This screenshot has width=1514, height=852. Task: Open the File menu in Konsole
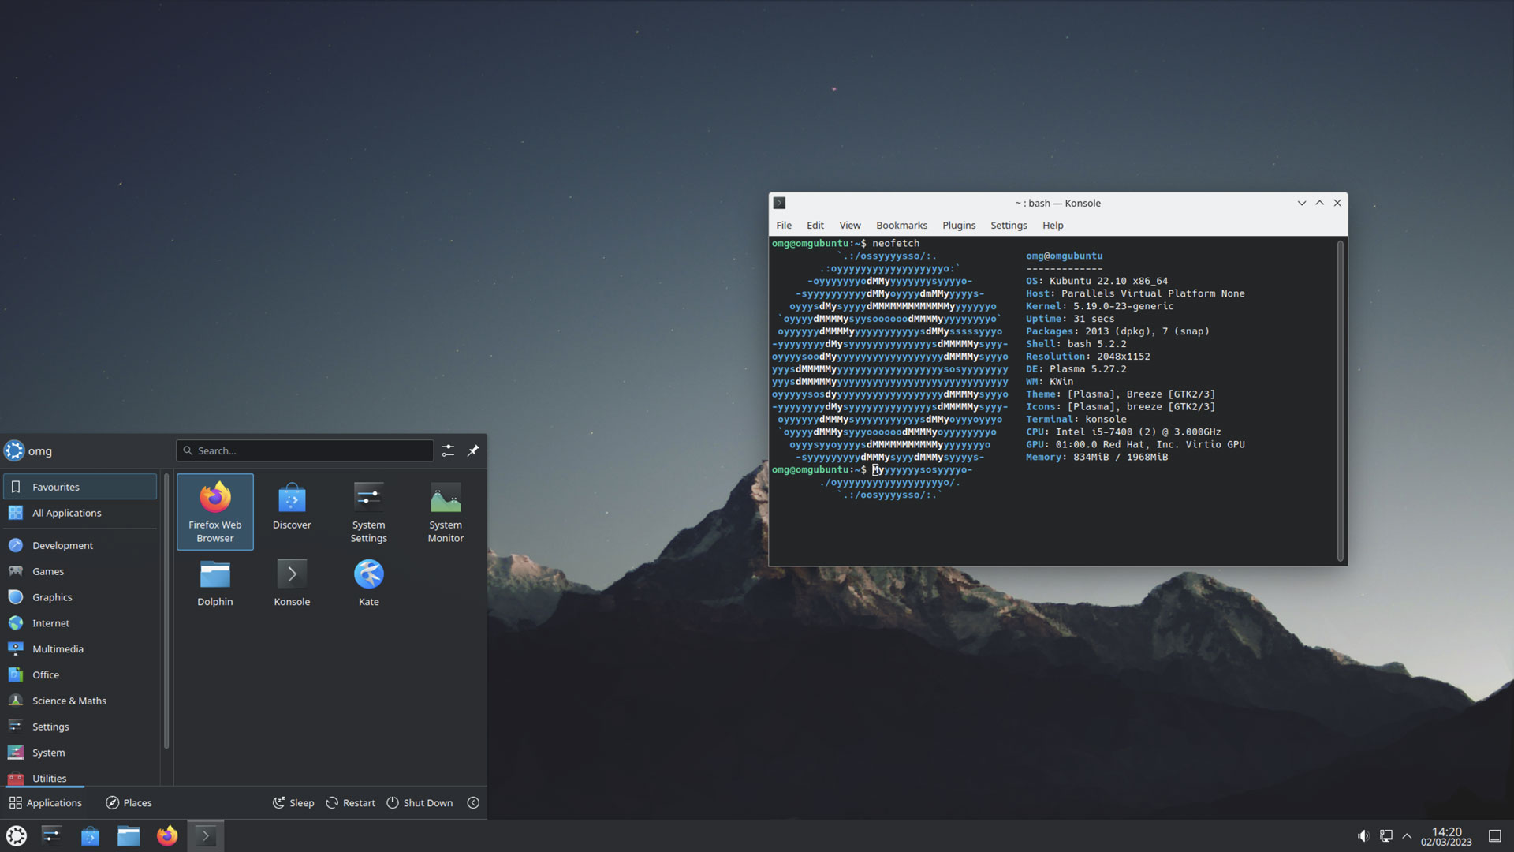coord(784,225)
